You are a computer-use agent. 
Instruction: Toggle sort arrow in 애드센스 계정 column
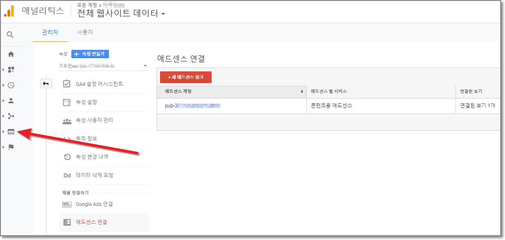(x=302, y=92)
